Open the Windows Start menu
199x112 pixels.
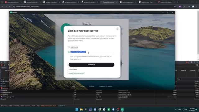pyautogui.click(x=77, y=110)
